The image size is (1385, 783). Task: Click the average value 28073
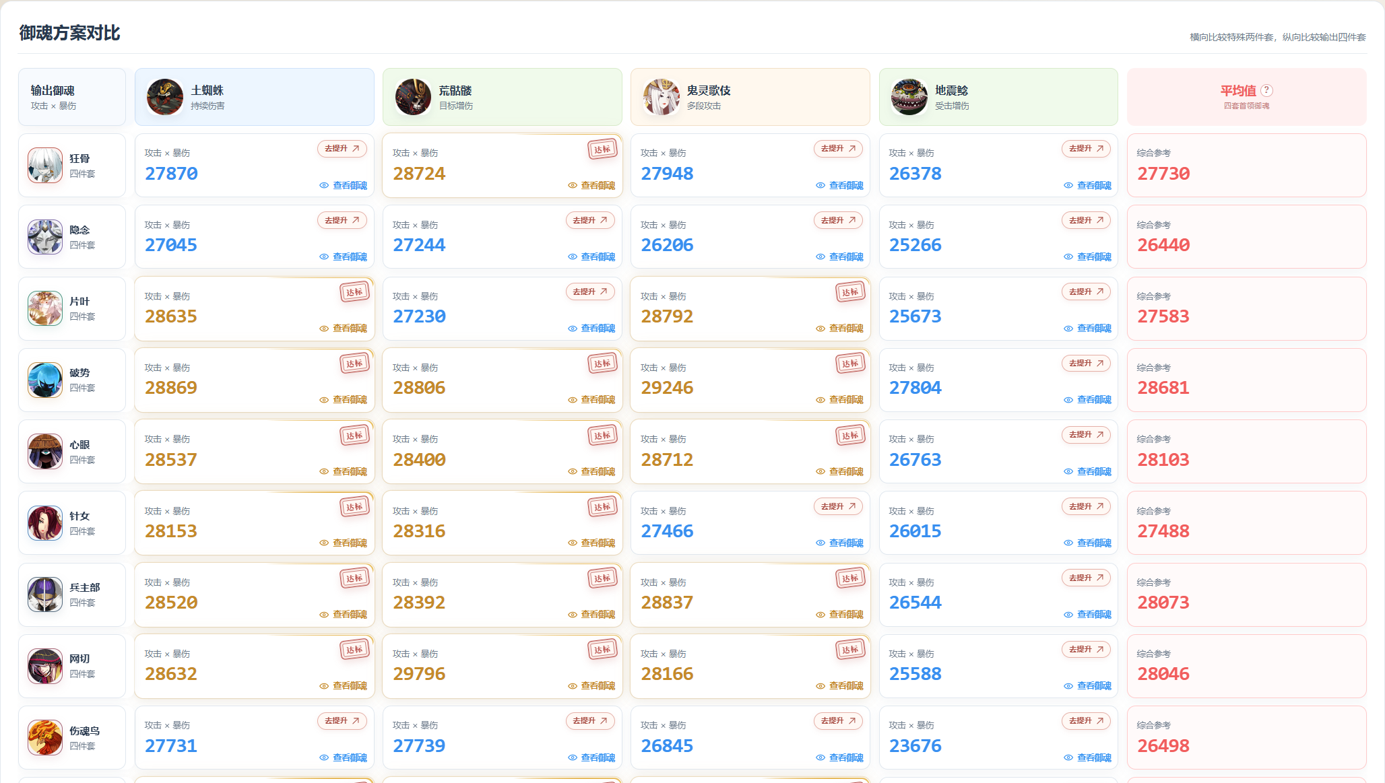coord(1163,603)
